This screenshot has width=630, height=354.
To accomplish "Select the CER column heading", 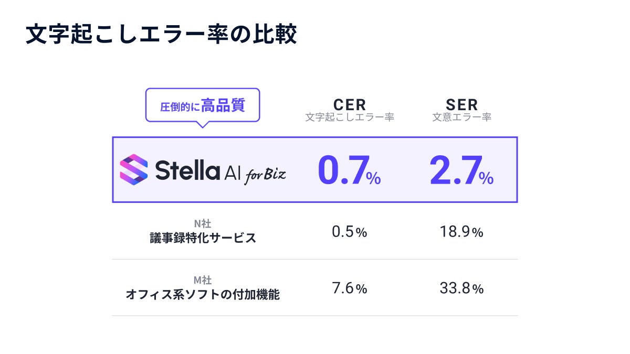I will [350, 104].
